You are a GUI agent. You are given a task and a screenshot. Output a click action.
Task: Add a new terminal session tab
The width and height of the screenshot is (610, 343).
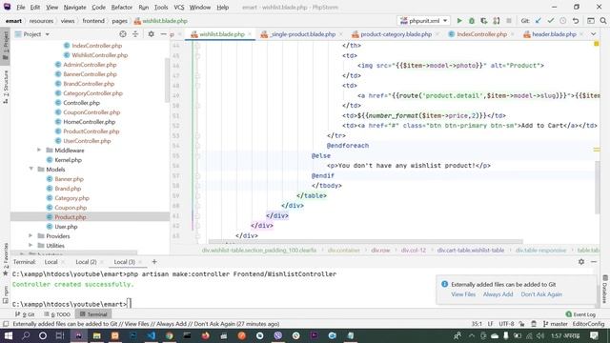pyautogui.click(x=154, y=262)
